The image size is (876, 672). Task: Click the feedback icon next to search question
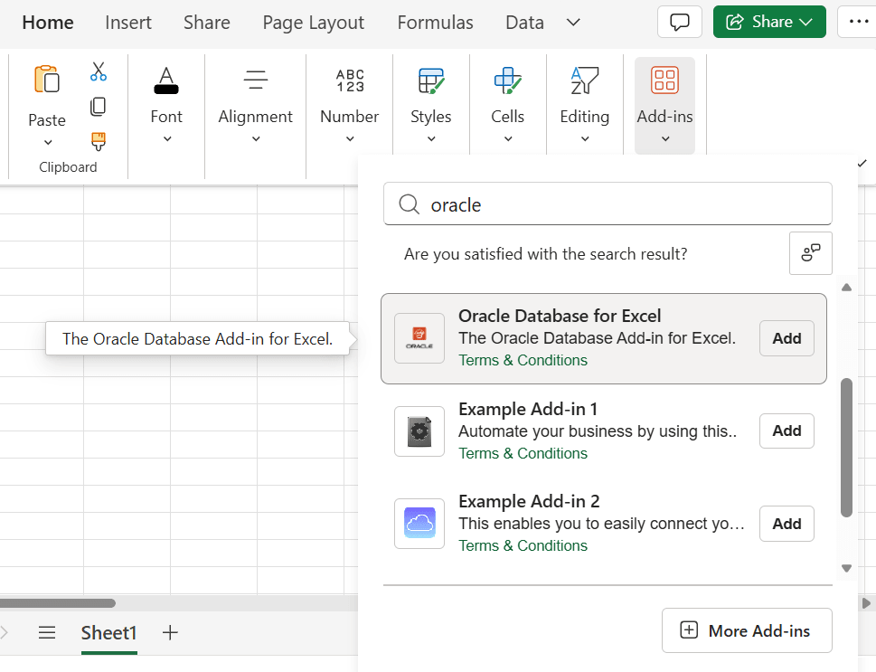[x=810, y=253]
